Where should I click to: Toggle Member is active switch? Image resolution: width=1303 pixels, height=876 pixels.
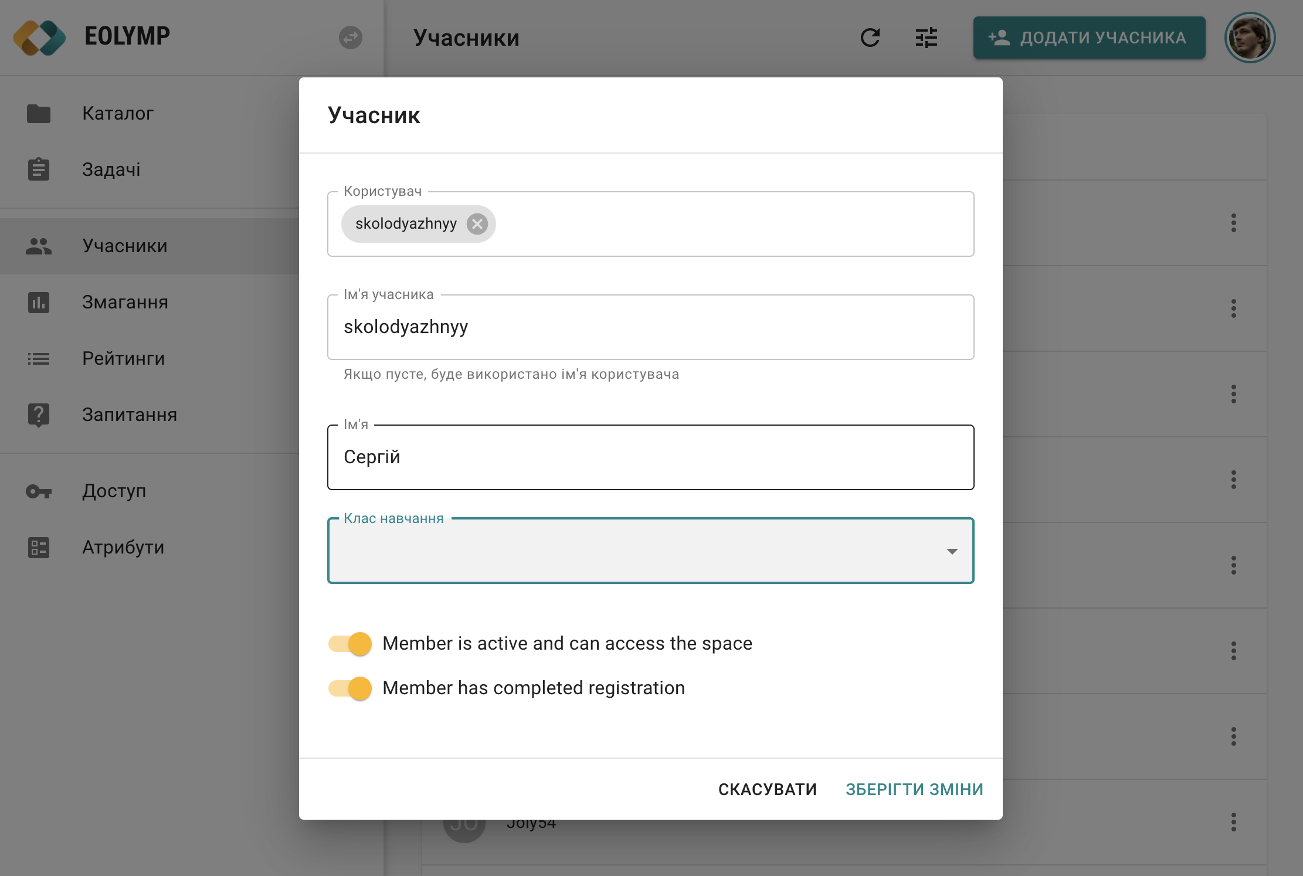pyautogui.click(x=351, y=644)
